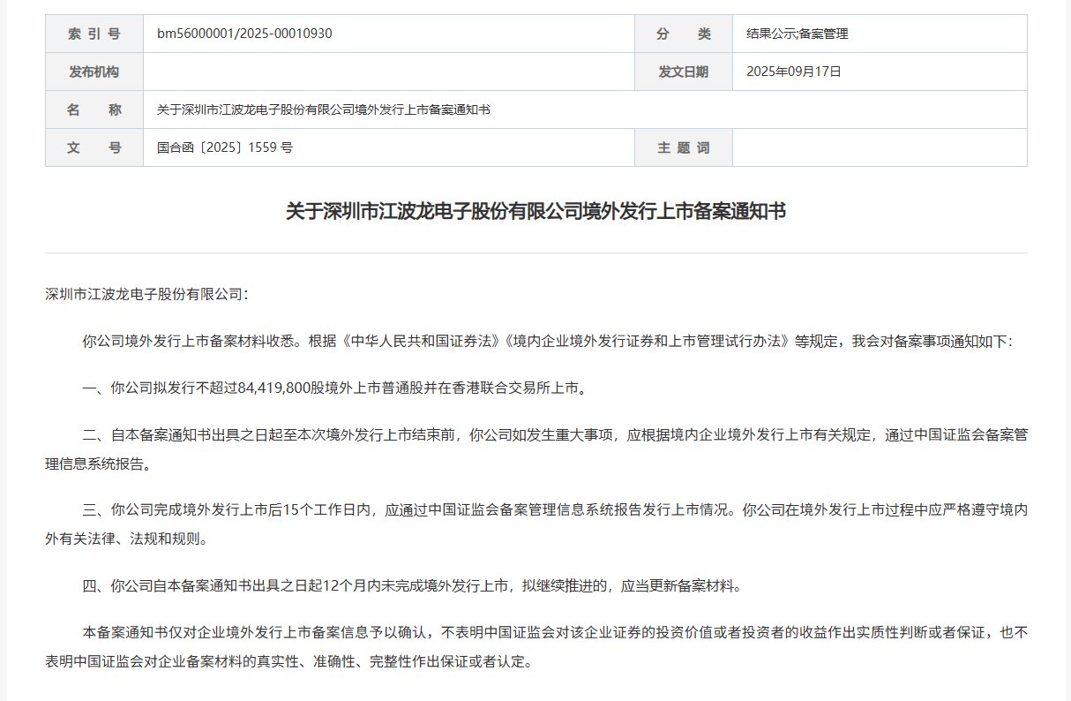Click the 结果公示;备案管理 category value
The image size is (1071, 701).
[x=798, y=34]
